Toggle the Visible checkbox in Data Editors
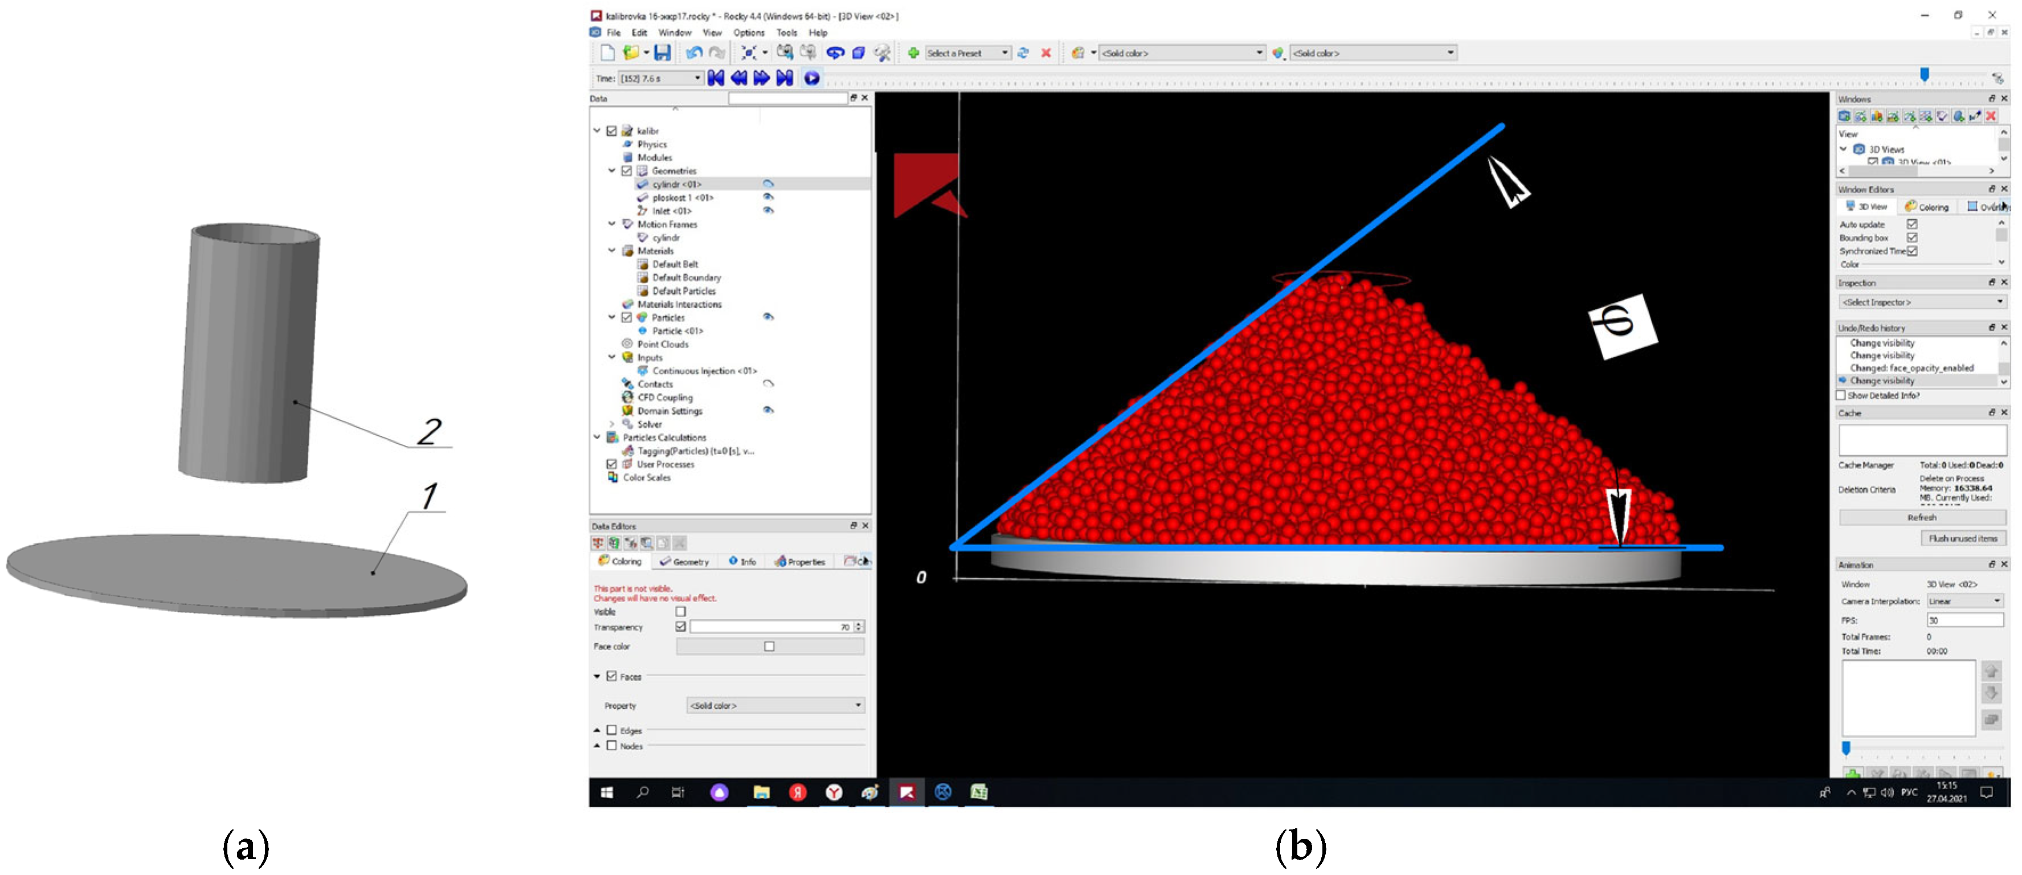Viewport: 2022px width, 875px height. pos(680,611)
